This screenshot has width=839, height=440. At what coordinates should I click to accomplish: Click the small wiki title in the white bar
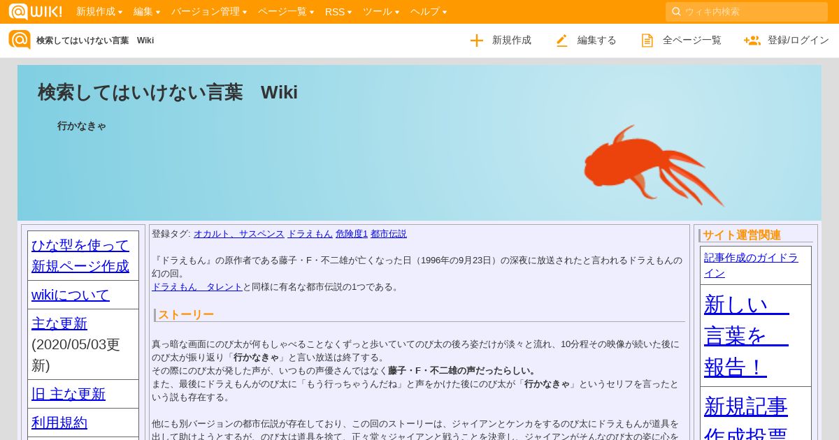pos(95,41)
